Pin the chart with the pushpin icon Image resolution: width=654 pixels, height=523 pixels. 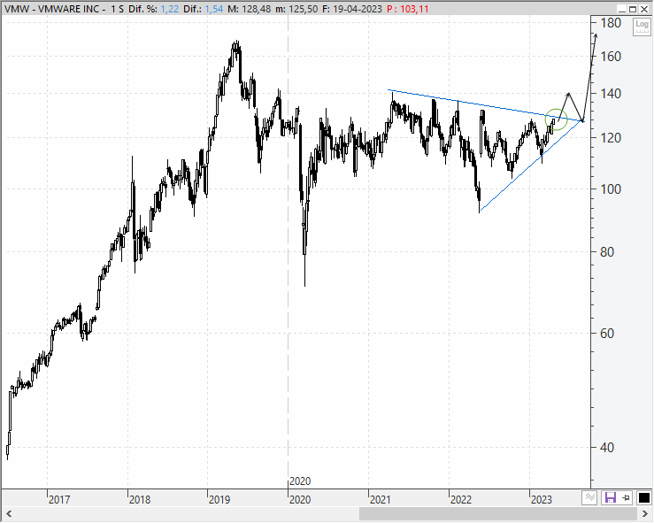coord(626,497)
